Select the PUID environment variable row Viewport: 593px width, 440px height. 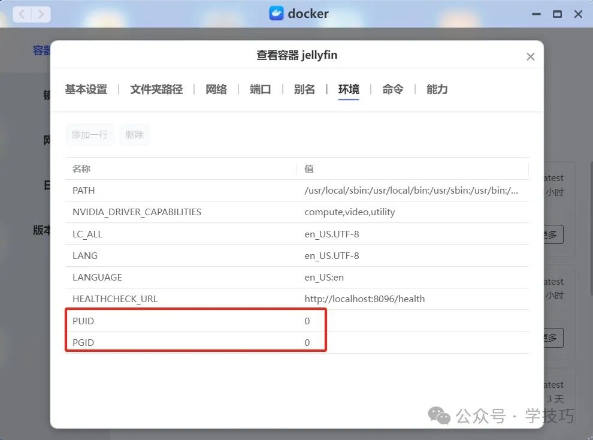[x=180, y=321]
